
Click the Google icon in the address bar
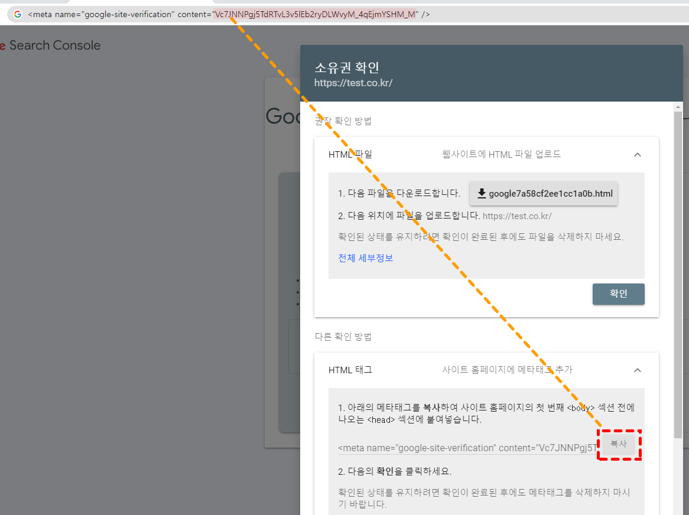point(18,14)
